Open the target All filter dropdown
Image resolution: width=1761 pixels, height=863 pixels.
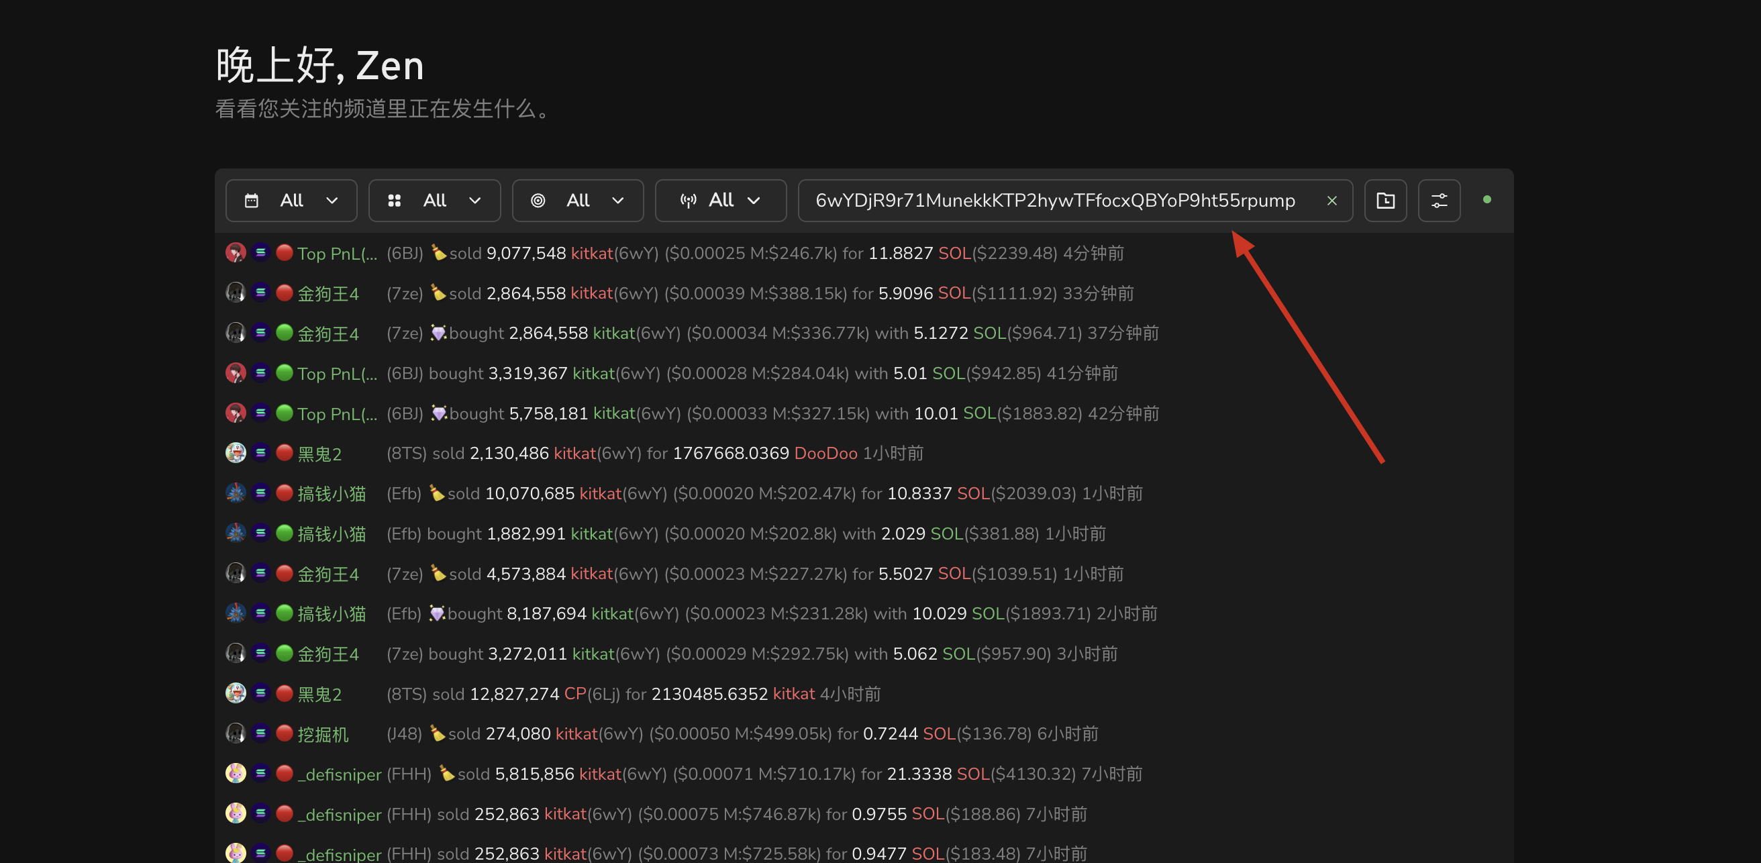pos(577,201)
